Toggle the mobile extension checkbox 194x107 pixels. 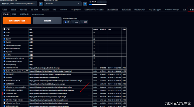pyautogui.click(x=5, y=55)
